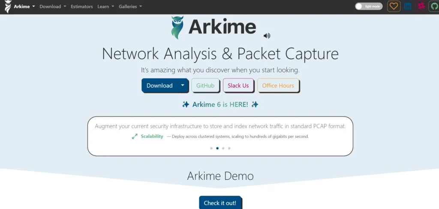
Task: Click the Arkime Demo heading
Action: (x=220, y=176)
